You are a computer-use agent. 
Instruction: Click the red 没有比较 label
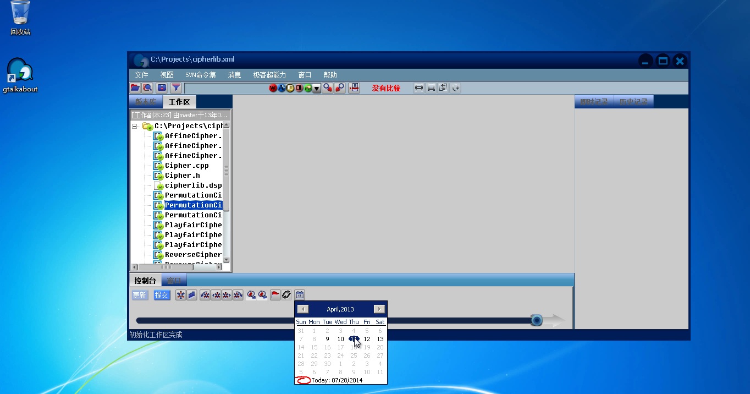386,88
